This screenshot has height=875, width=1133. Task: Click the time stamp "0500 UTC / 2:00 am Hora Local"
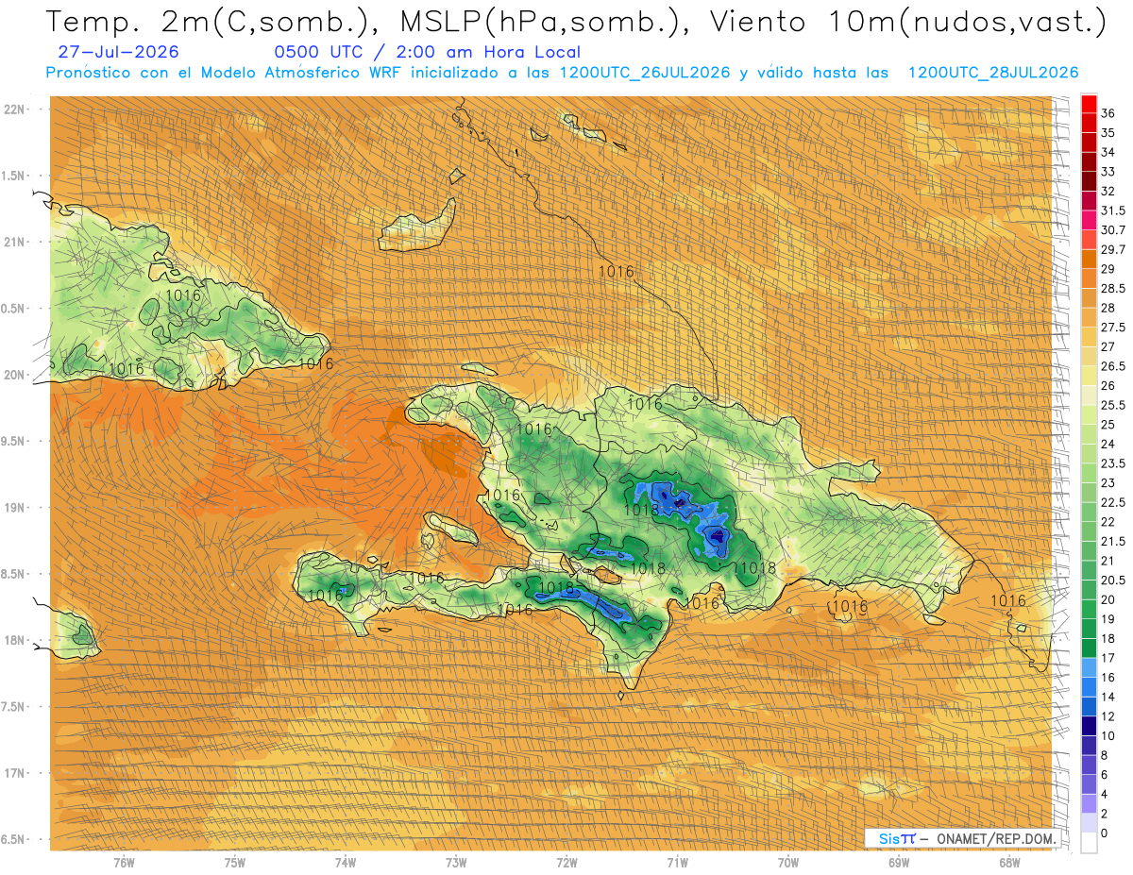click(427, 53)
